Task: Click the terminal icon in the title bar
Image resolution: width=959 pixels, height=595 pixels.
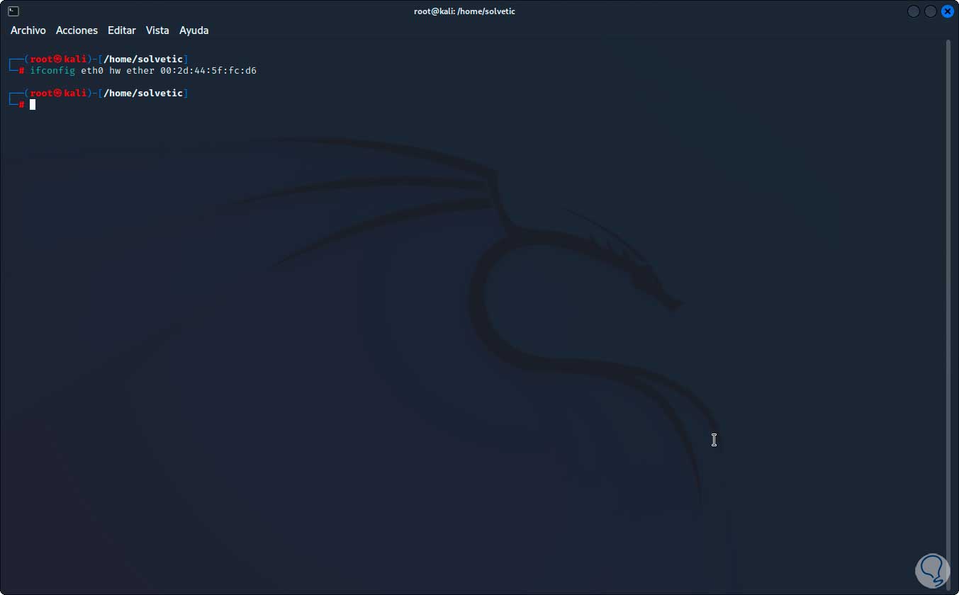Action: click(x=13, y=11)
